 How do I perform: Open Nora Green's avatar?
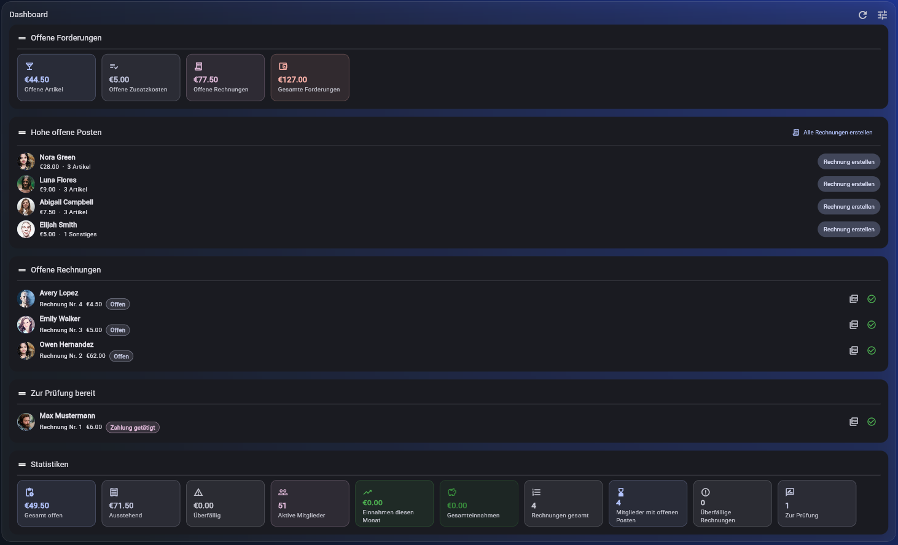(26, 161)
